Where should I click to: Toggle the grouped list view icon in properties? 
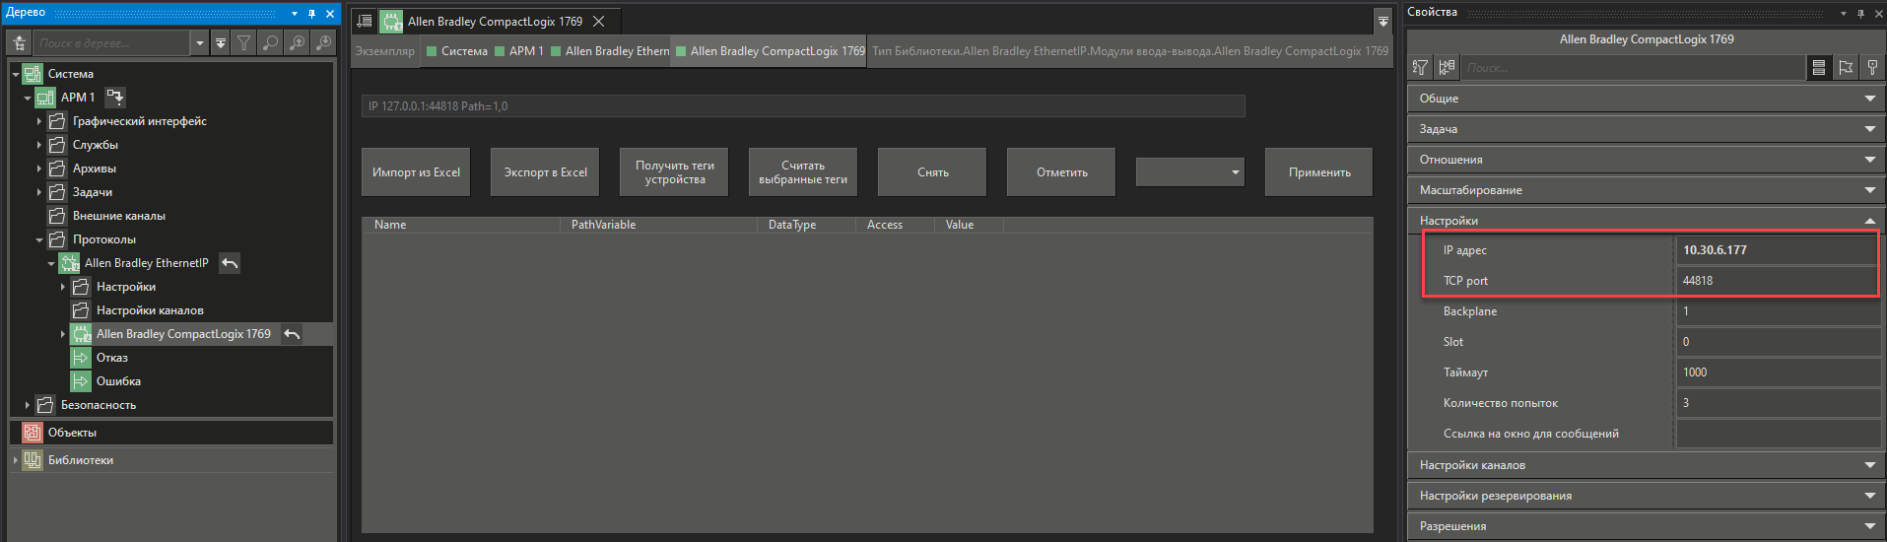coord(1819,67)
